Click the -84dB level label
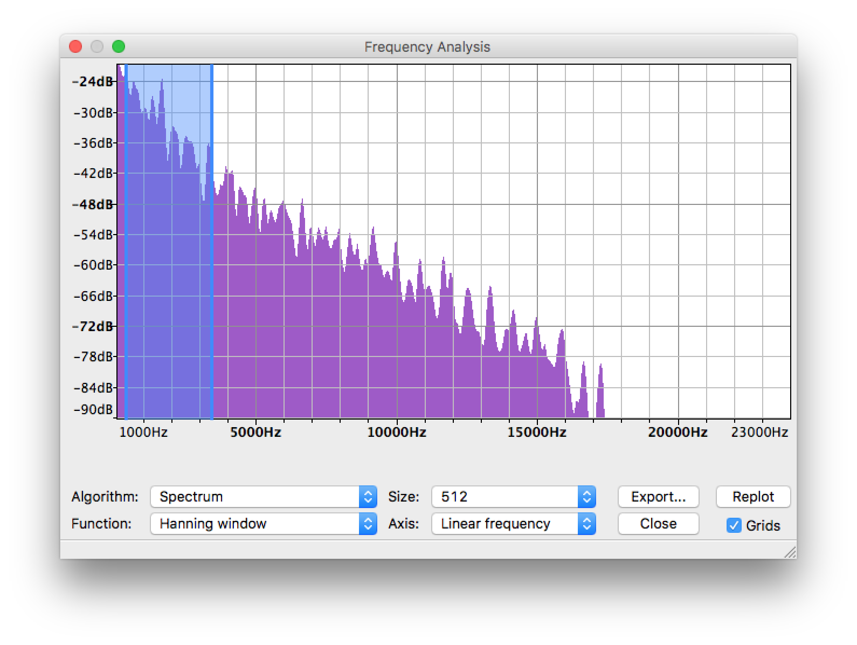Viewport: 857px width, 645px height. coord(92,388)
